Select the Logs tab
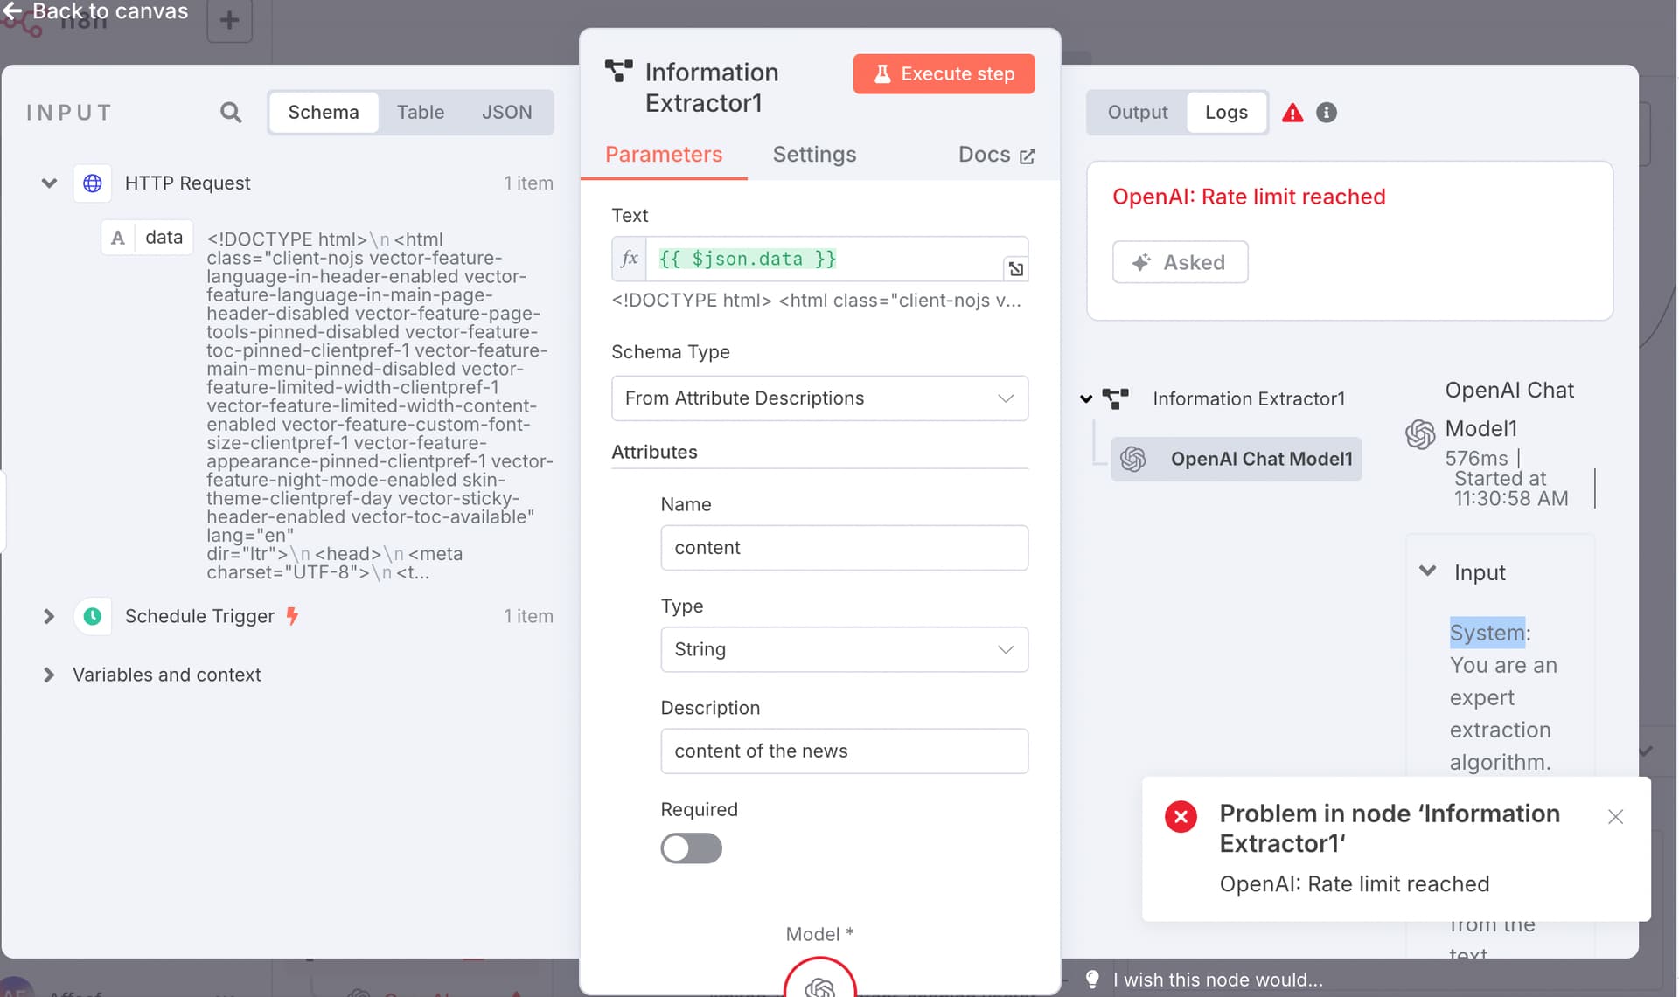The width and height of the screenshot is (1679, 997). 1226,112
